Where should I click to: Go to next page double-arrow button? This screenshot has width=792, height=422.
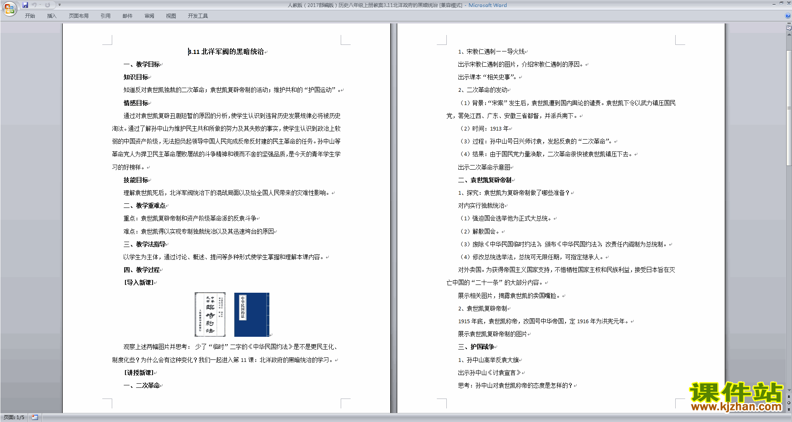pyautogui.click(x=789, y=409)
